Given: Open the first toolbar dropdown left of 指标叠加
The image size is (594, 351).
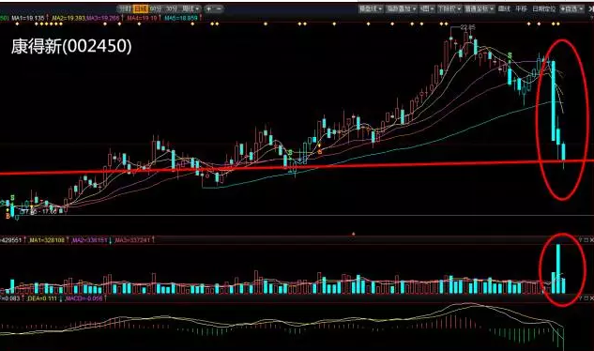Looking at the screenshot, I should point(371,8).
